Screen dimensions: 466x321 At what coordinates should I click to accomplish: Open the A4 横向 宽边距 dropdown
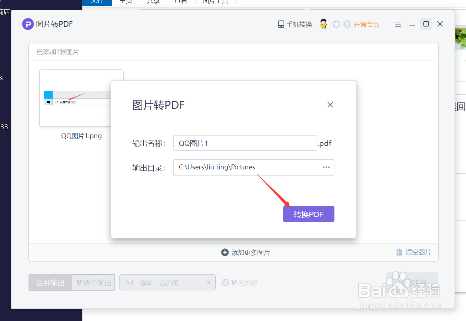coord(167,282)
